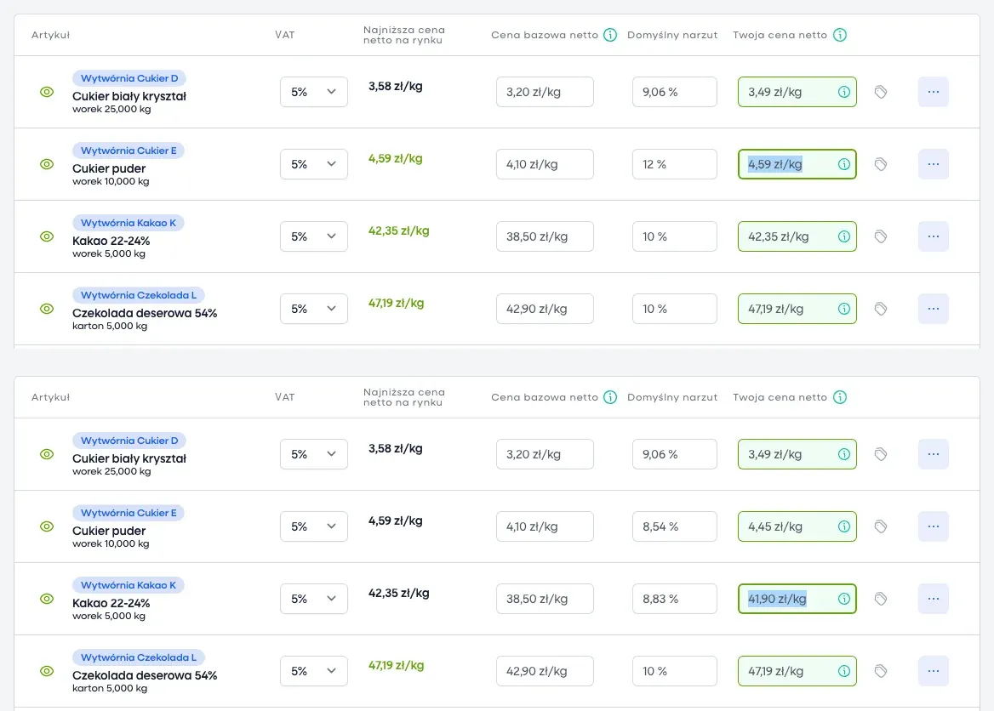Image resolution: width=994 pixels, height=711 pixels.
Task: Open more options for the 10 % markup Kakao row
Action: pos(933,236)
